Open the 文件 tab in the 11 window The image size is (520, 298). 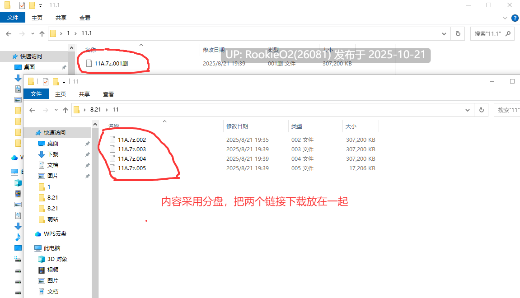(x=36, y=94)
